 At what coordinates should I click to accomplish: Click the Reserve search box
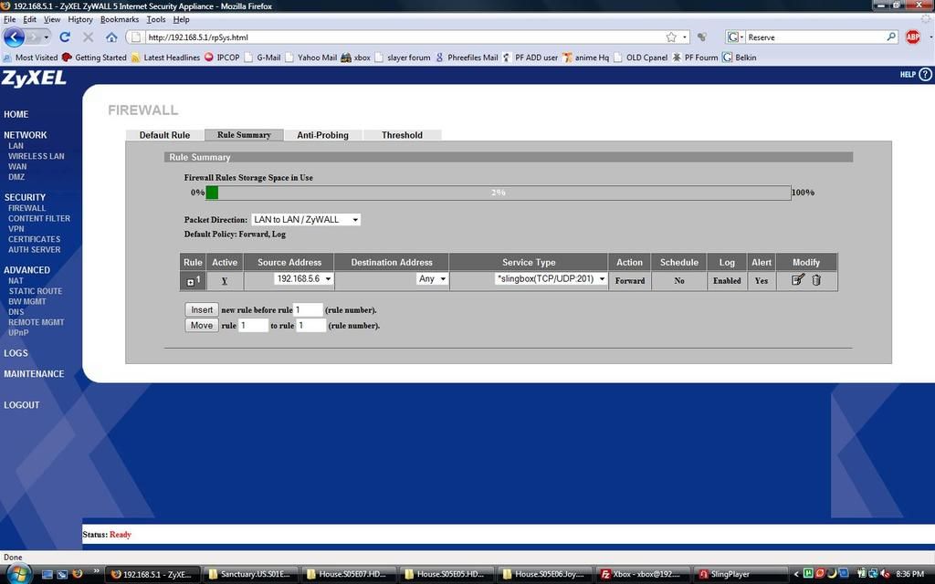point(815,36)
